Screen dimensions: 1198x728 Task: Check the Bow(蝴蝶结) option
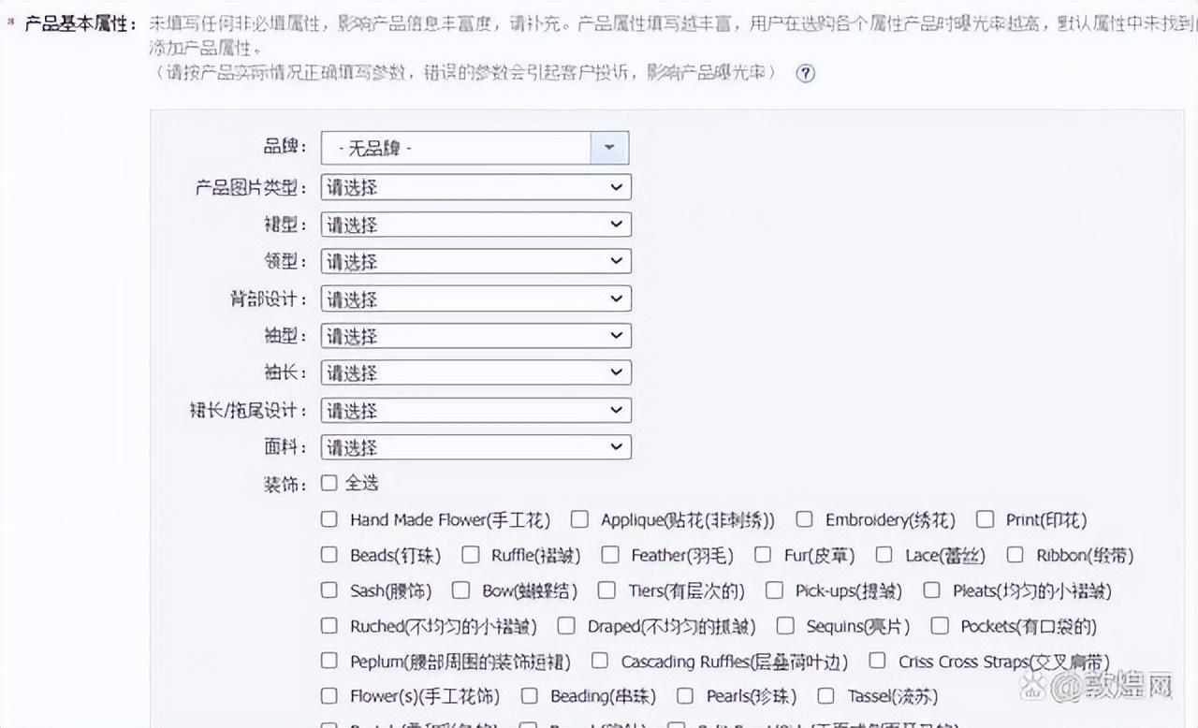[460, 590]
